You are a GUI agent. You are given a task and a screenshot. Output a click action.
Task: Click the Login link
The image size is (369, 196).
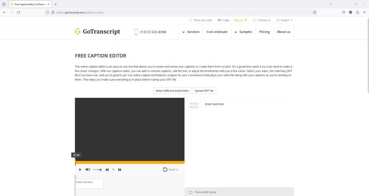(224, 20)
